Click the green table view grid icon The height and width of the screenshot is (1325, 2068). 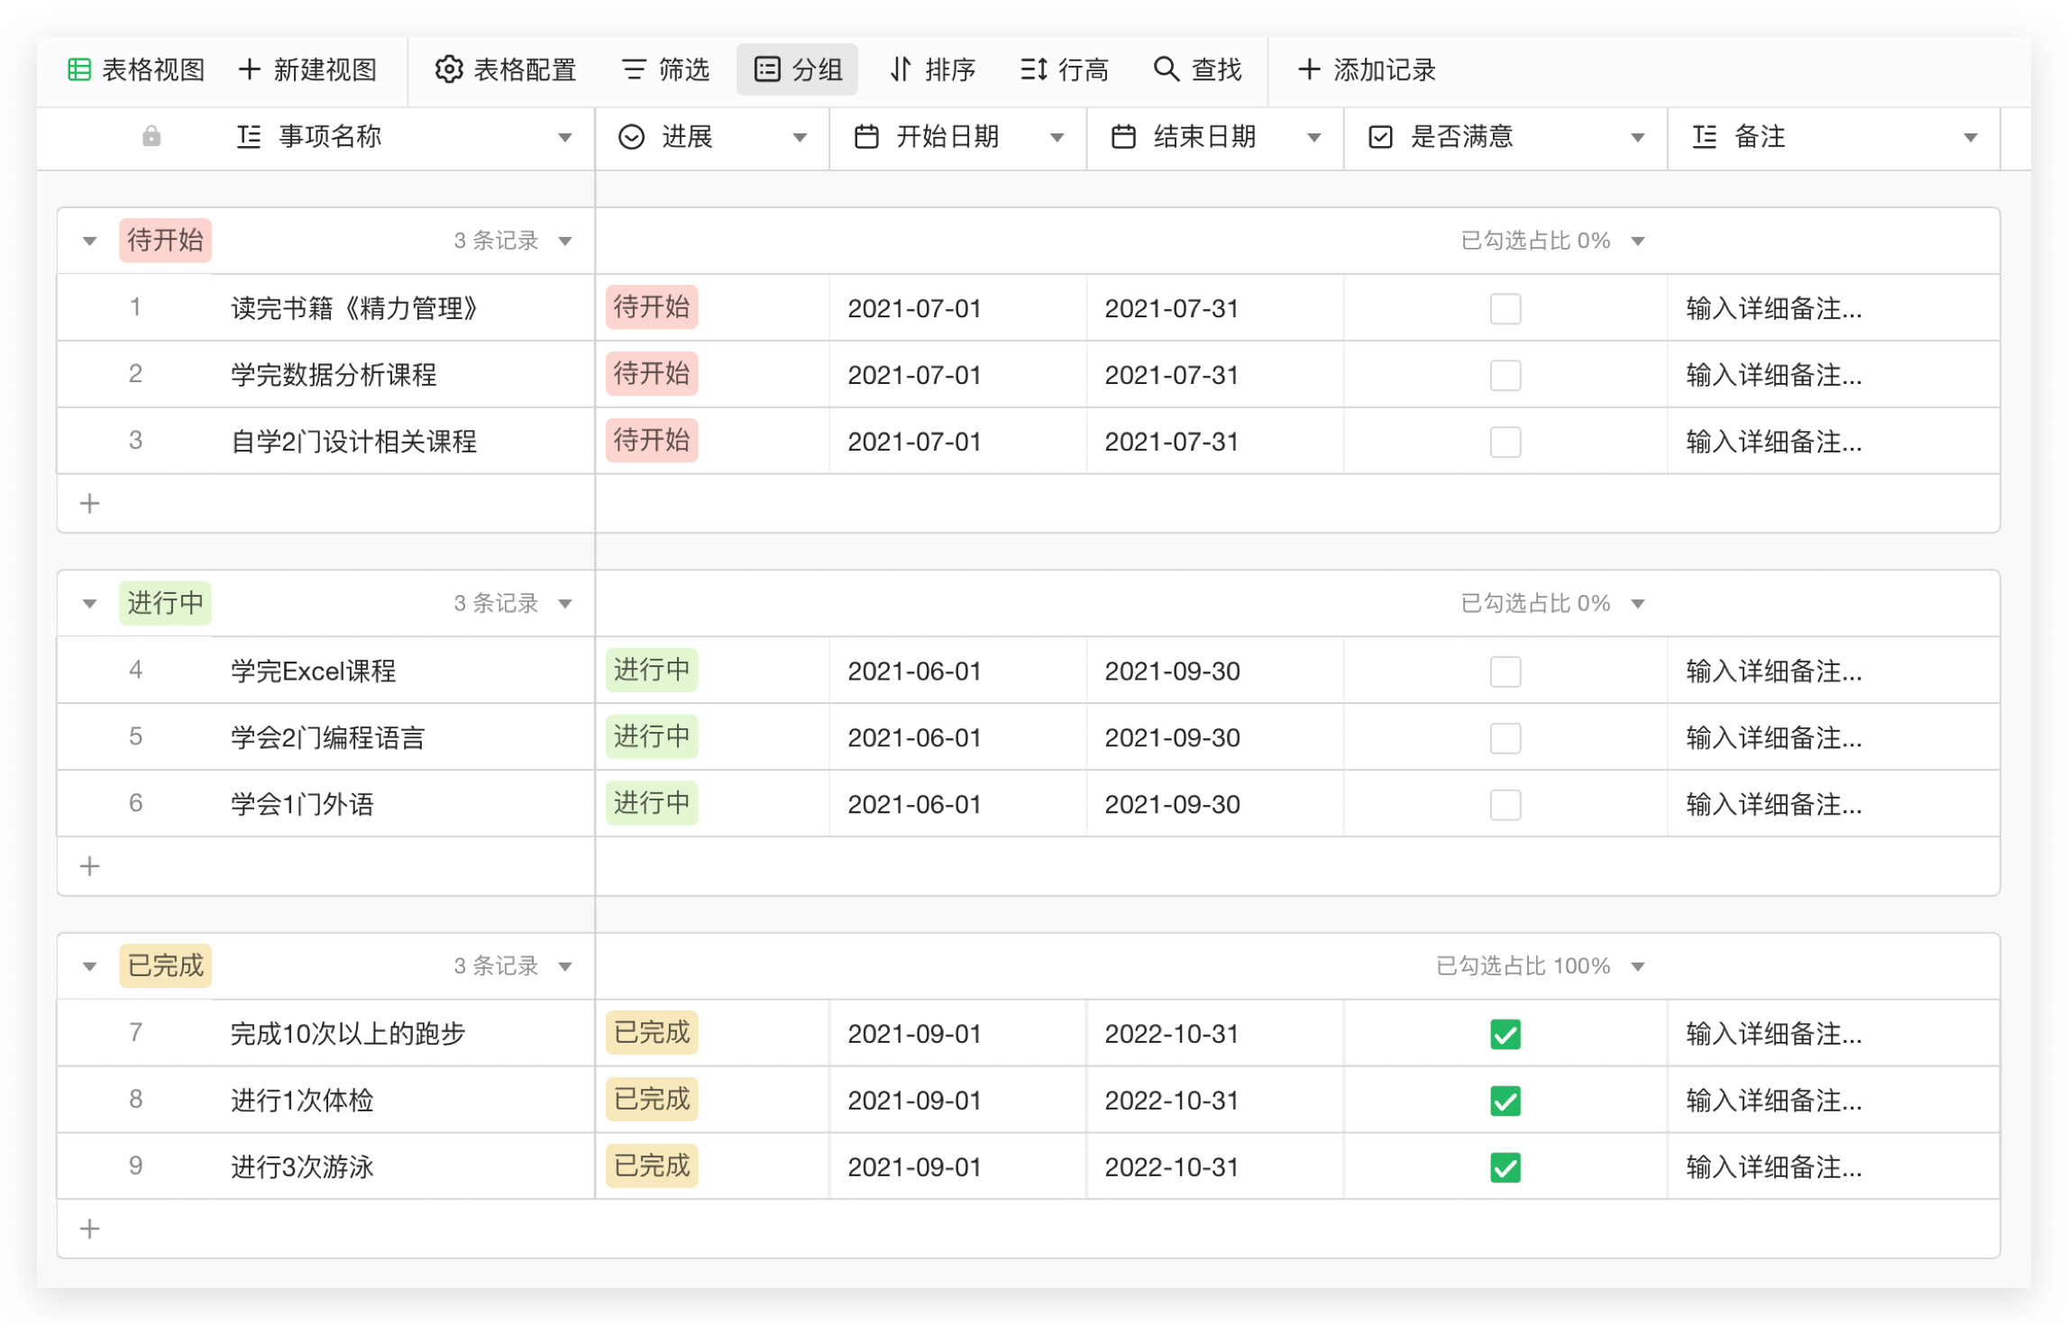79,69
